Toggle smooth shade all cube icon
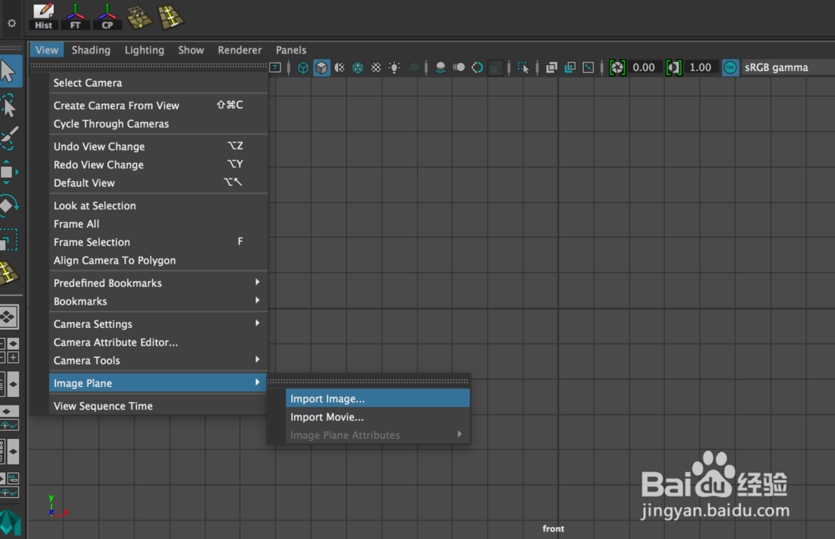Screen dimensions: 835x539 (321, 68)
